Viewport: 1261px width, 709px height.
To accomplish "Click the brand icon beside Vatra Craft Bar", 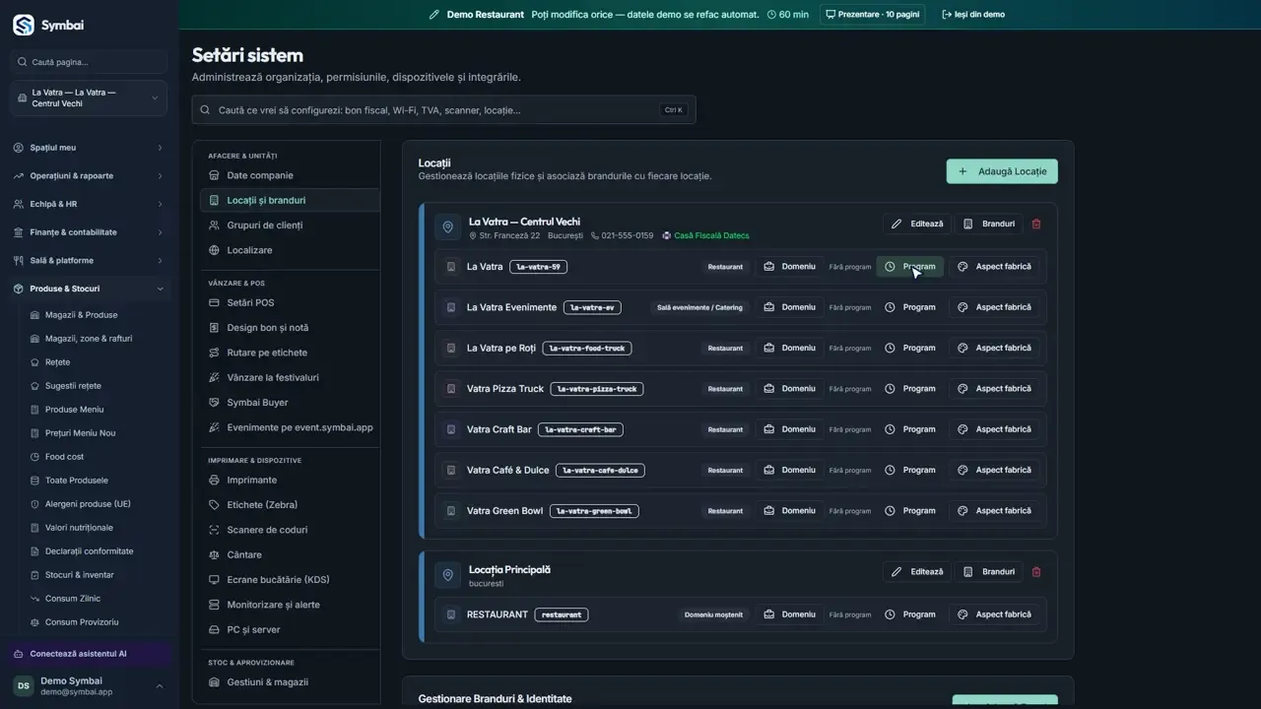I will click(x=451, y=429).
